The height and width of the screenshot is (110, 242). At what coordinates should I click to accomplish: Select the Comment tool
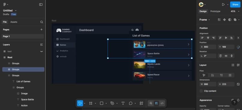pos(131,103)
